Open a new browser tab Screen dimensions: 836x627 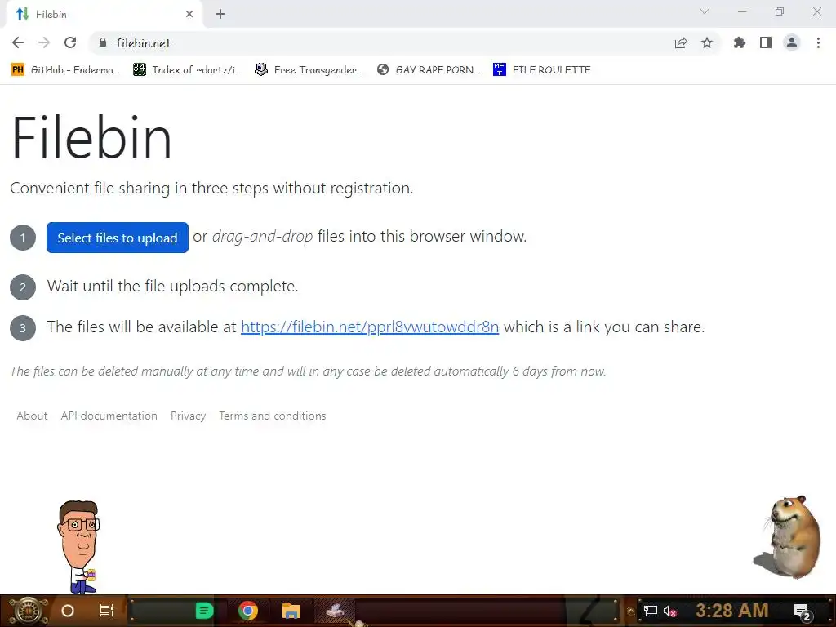click(x=220, y=15)
